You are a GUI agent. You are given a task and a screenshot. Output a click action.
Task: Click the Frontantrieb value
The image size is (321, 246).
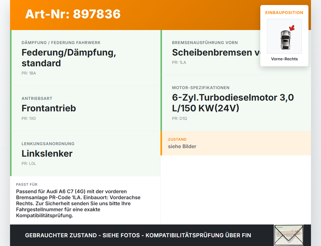[49, 108]
